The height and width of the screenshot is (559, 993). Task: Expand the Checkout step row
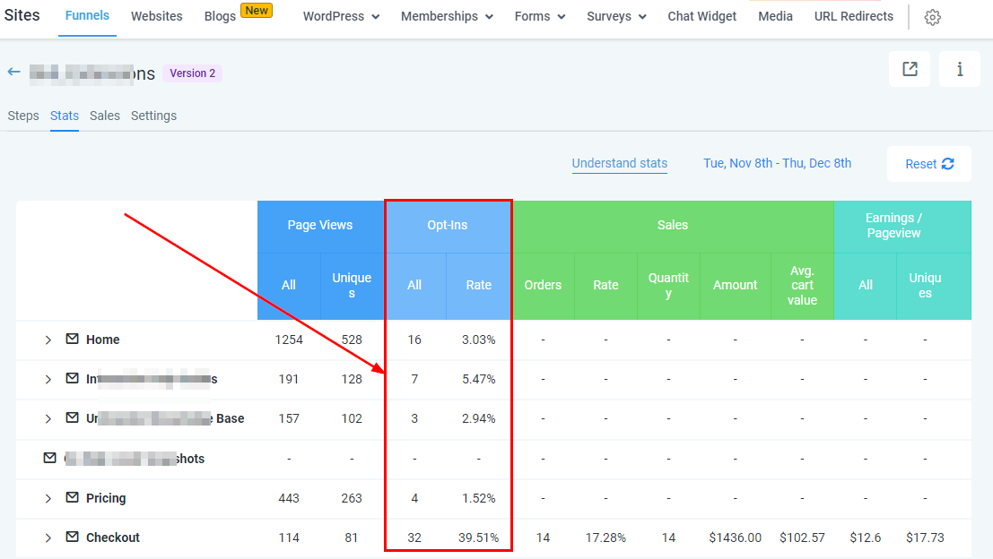pyautogui.click(x=48, y=538)
